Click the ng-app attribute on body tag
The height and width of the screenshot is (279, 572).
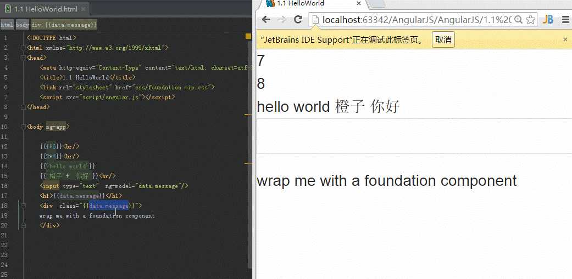55,127
